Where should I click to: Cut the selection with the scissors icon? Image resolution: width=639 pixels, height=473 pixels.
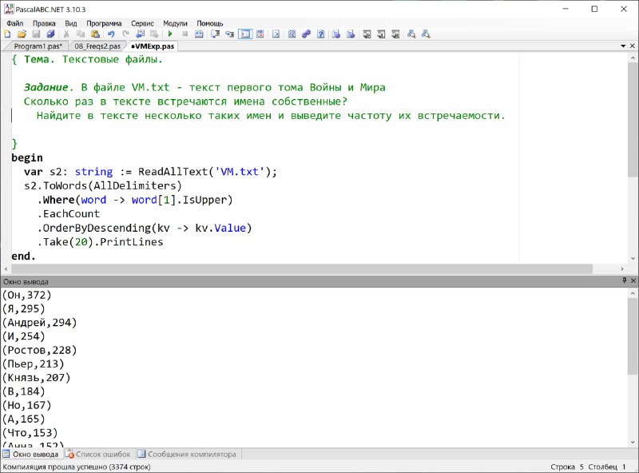point(66,34)
